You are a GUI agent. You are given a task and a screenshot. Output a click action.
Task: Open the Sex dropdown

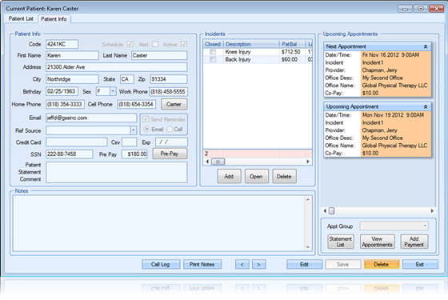coord(113,91)
